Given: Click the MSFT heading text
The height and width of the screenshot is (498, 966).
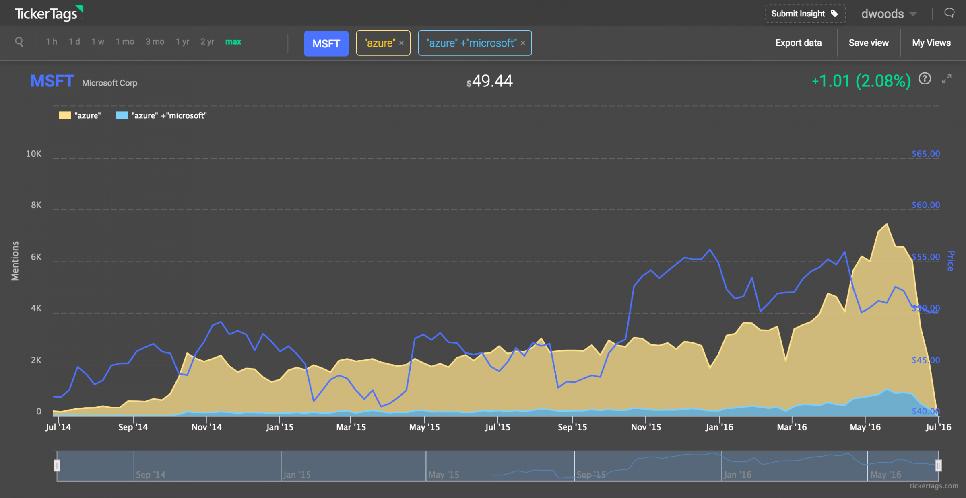Looking at the screenshot, I should pos(52,81).
